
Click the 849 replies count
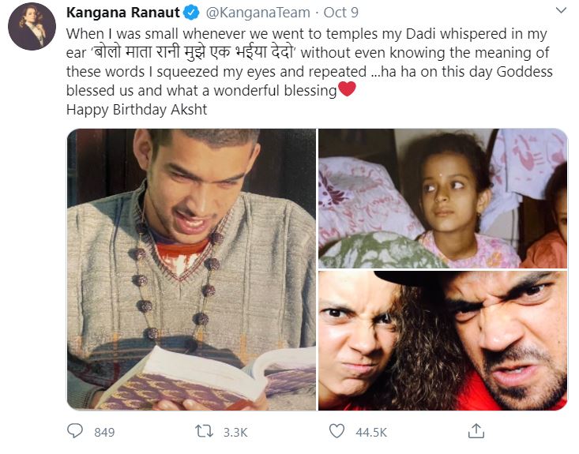point(104,432)
